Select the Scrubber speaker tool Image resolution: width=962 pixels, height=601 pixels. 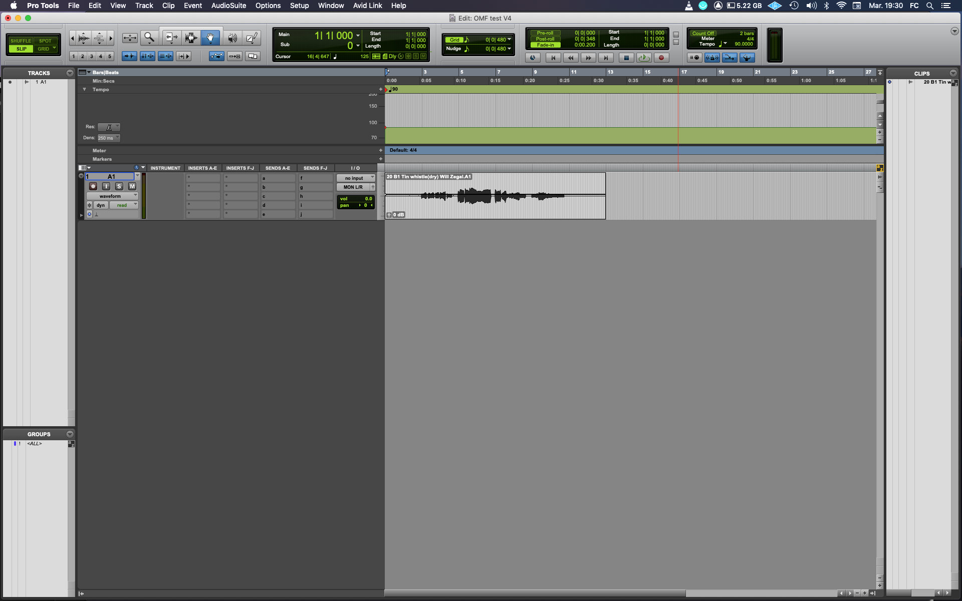pyautogui.click(x=232, y=38)
